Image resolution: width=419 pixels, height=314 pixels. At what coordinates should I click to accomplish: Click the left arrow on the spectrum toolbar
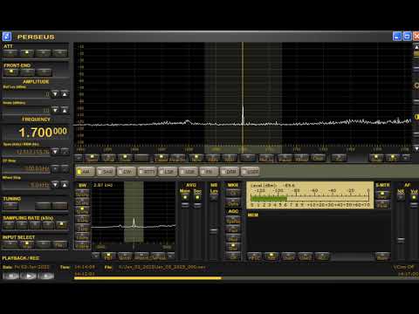tap(79, 158)
